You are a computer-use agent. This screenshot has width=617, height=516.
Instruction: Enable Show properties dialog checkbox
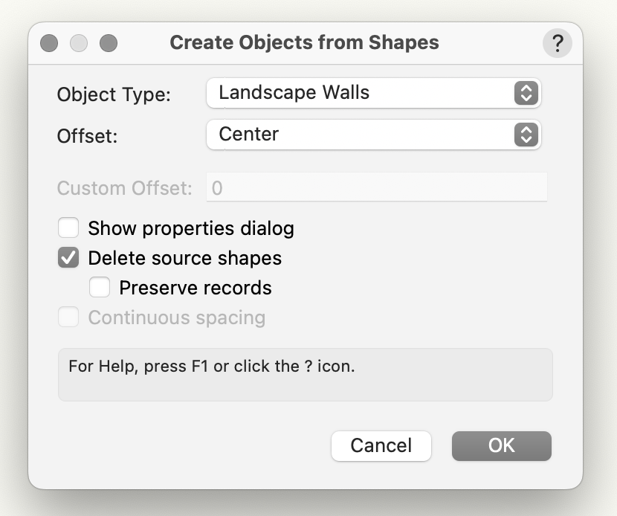coord(68,228)
